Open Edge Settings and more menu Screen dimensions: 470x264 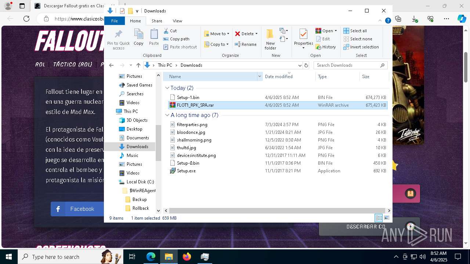(x=446, y=19)
